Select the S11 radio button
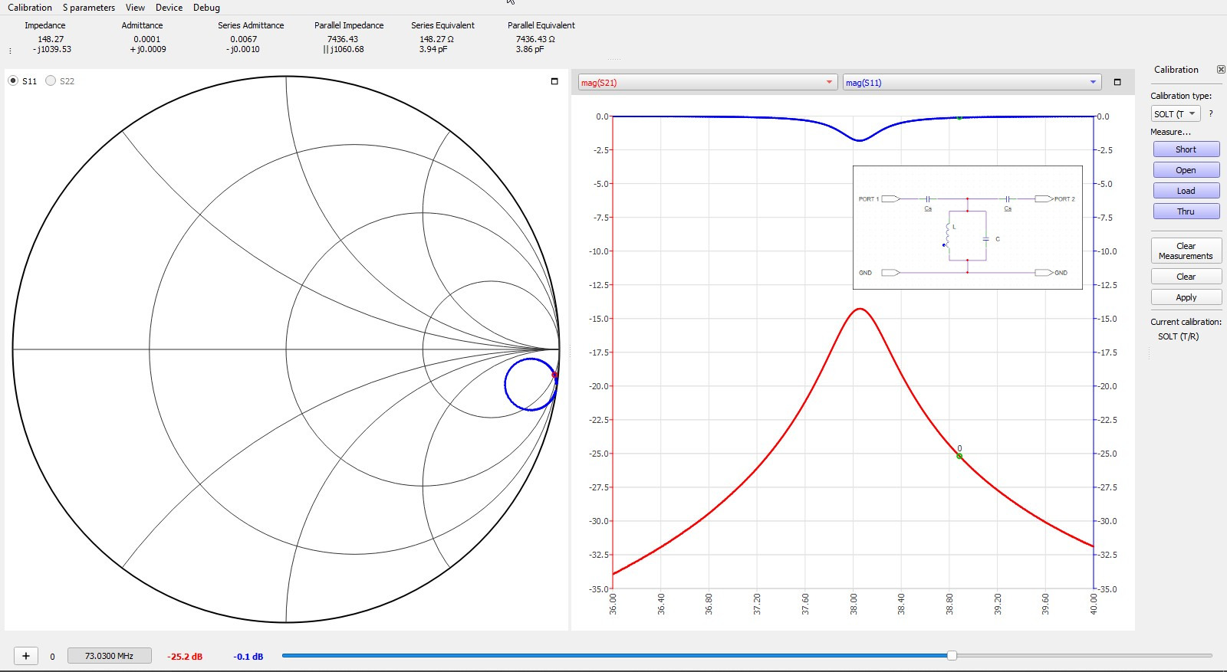Image resolution: width=1227 pixels, height=672 pixels. 13,80
